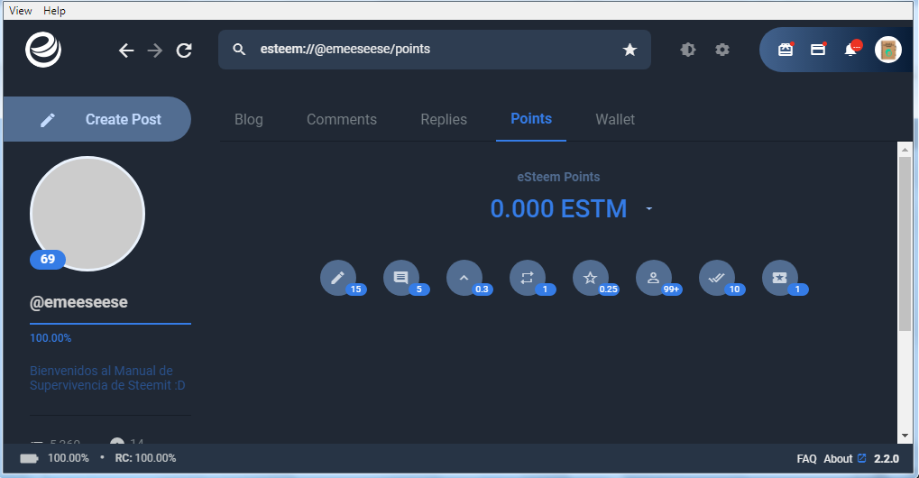Click the reputation badge 69
The image size is (919, 478).
(x=48, y=259)
